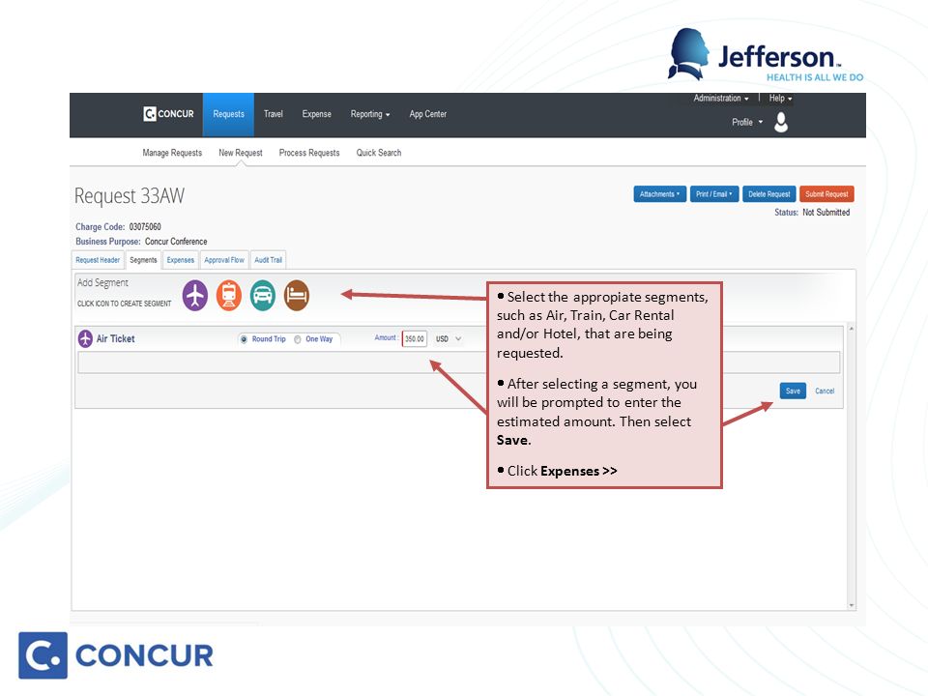Open the Expense menu
928x696 pixels.
(x=317, y=114)
